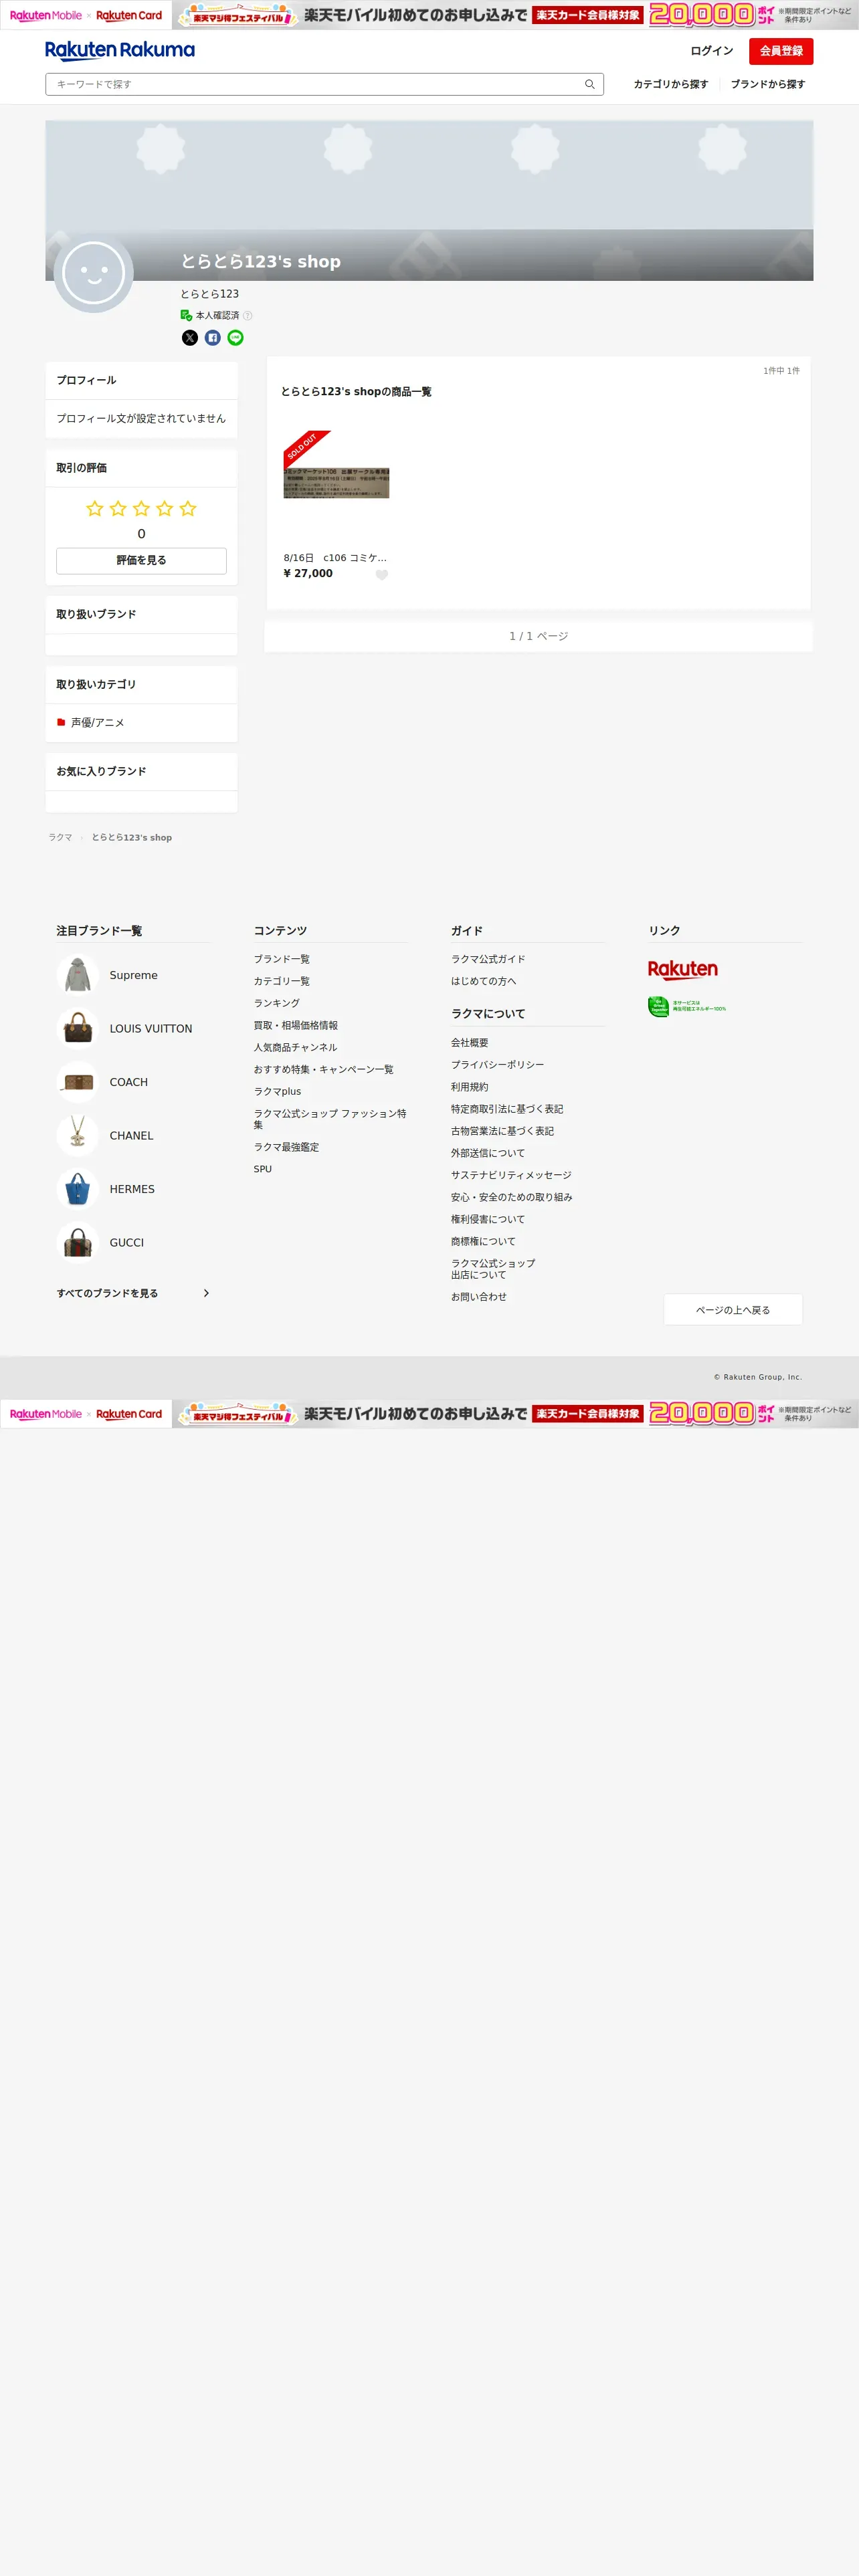Screen dimensions: 859x2576
Task: Open お問い合わせ link
Action: (479, 1297)
